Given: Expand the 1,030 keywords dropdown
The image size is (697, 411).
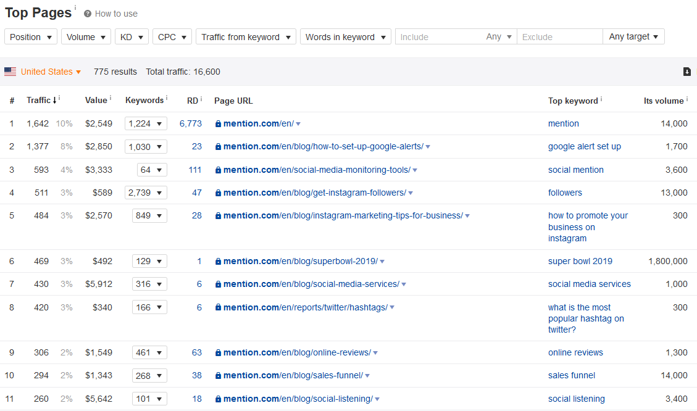Looking at the screenshot, I should (146, 147).
